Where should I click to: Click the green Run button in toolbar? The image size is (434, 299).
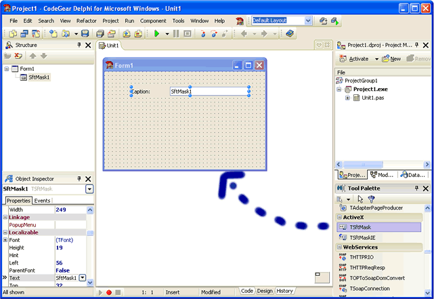pyautogui.click(x=156, y=34)
